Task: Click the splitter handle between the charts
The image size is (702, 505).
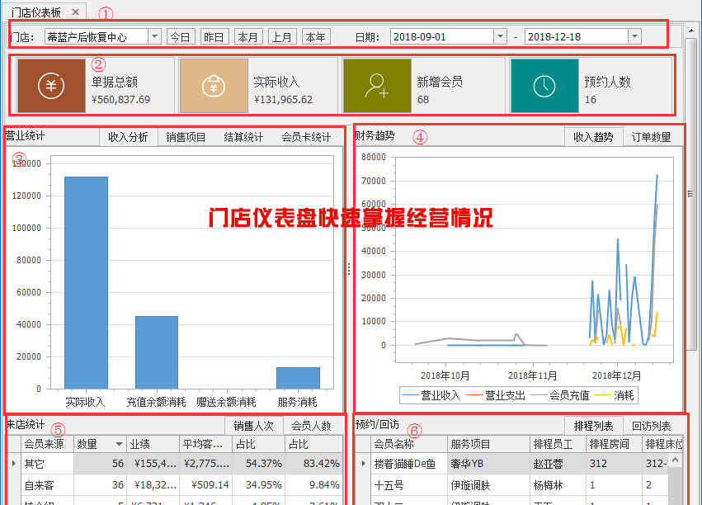Action: pos(348,268)
